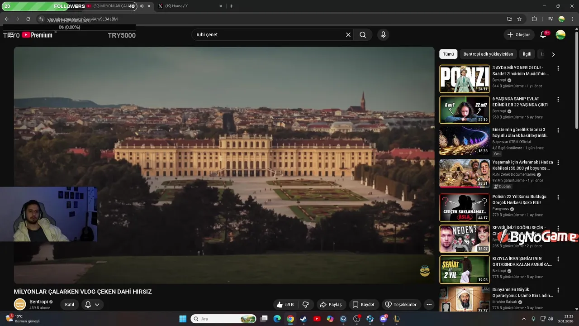Start voice search with the microphone icon
This screenshot has width=579, height=326.
(383, 35)
